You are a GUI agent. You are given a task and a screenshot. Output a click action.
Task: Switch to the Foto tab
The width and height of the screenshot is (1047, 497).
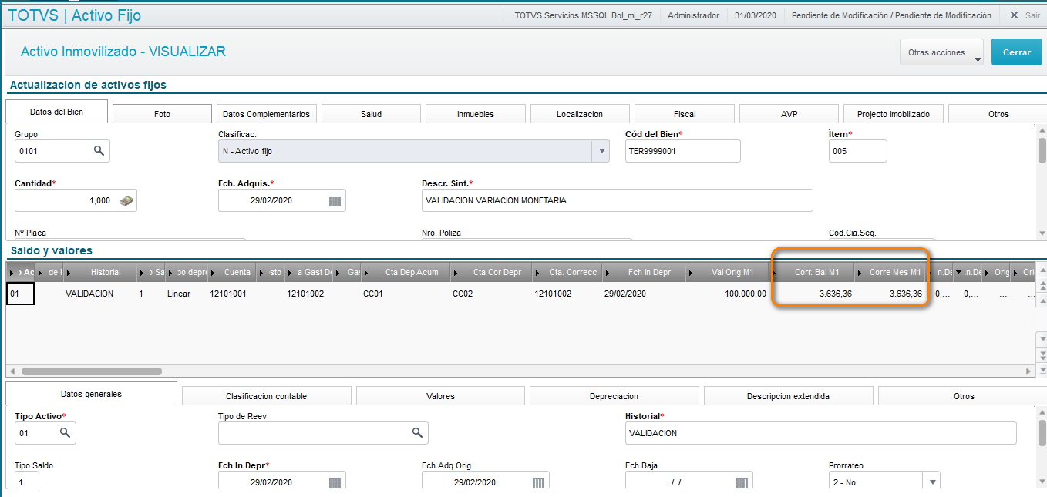coord(162,114)
